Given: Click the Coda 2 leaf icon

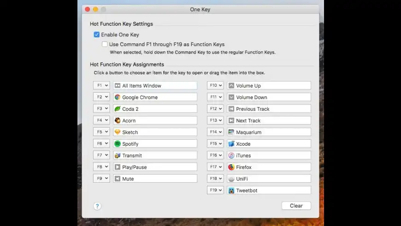Looking at the screenshot, I should pos(118,109).
